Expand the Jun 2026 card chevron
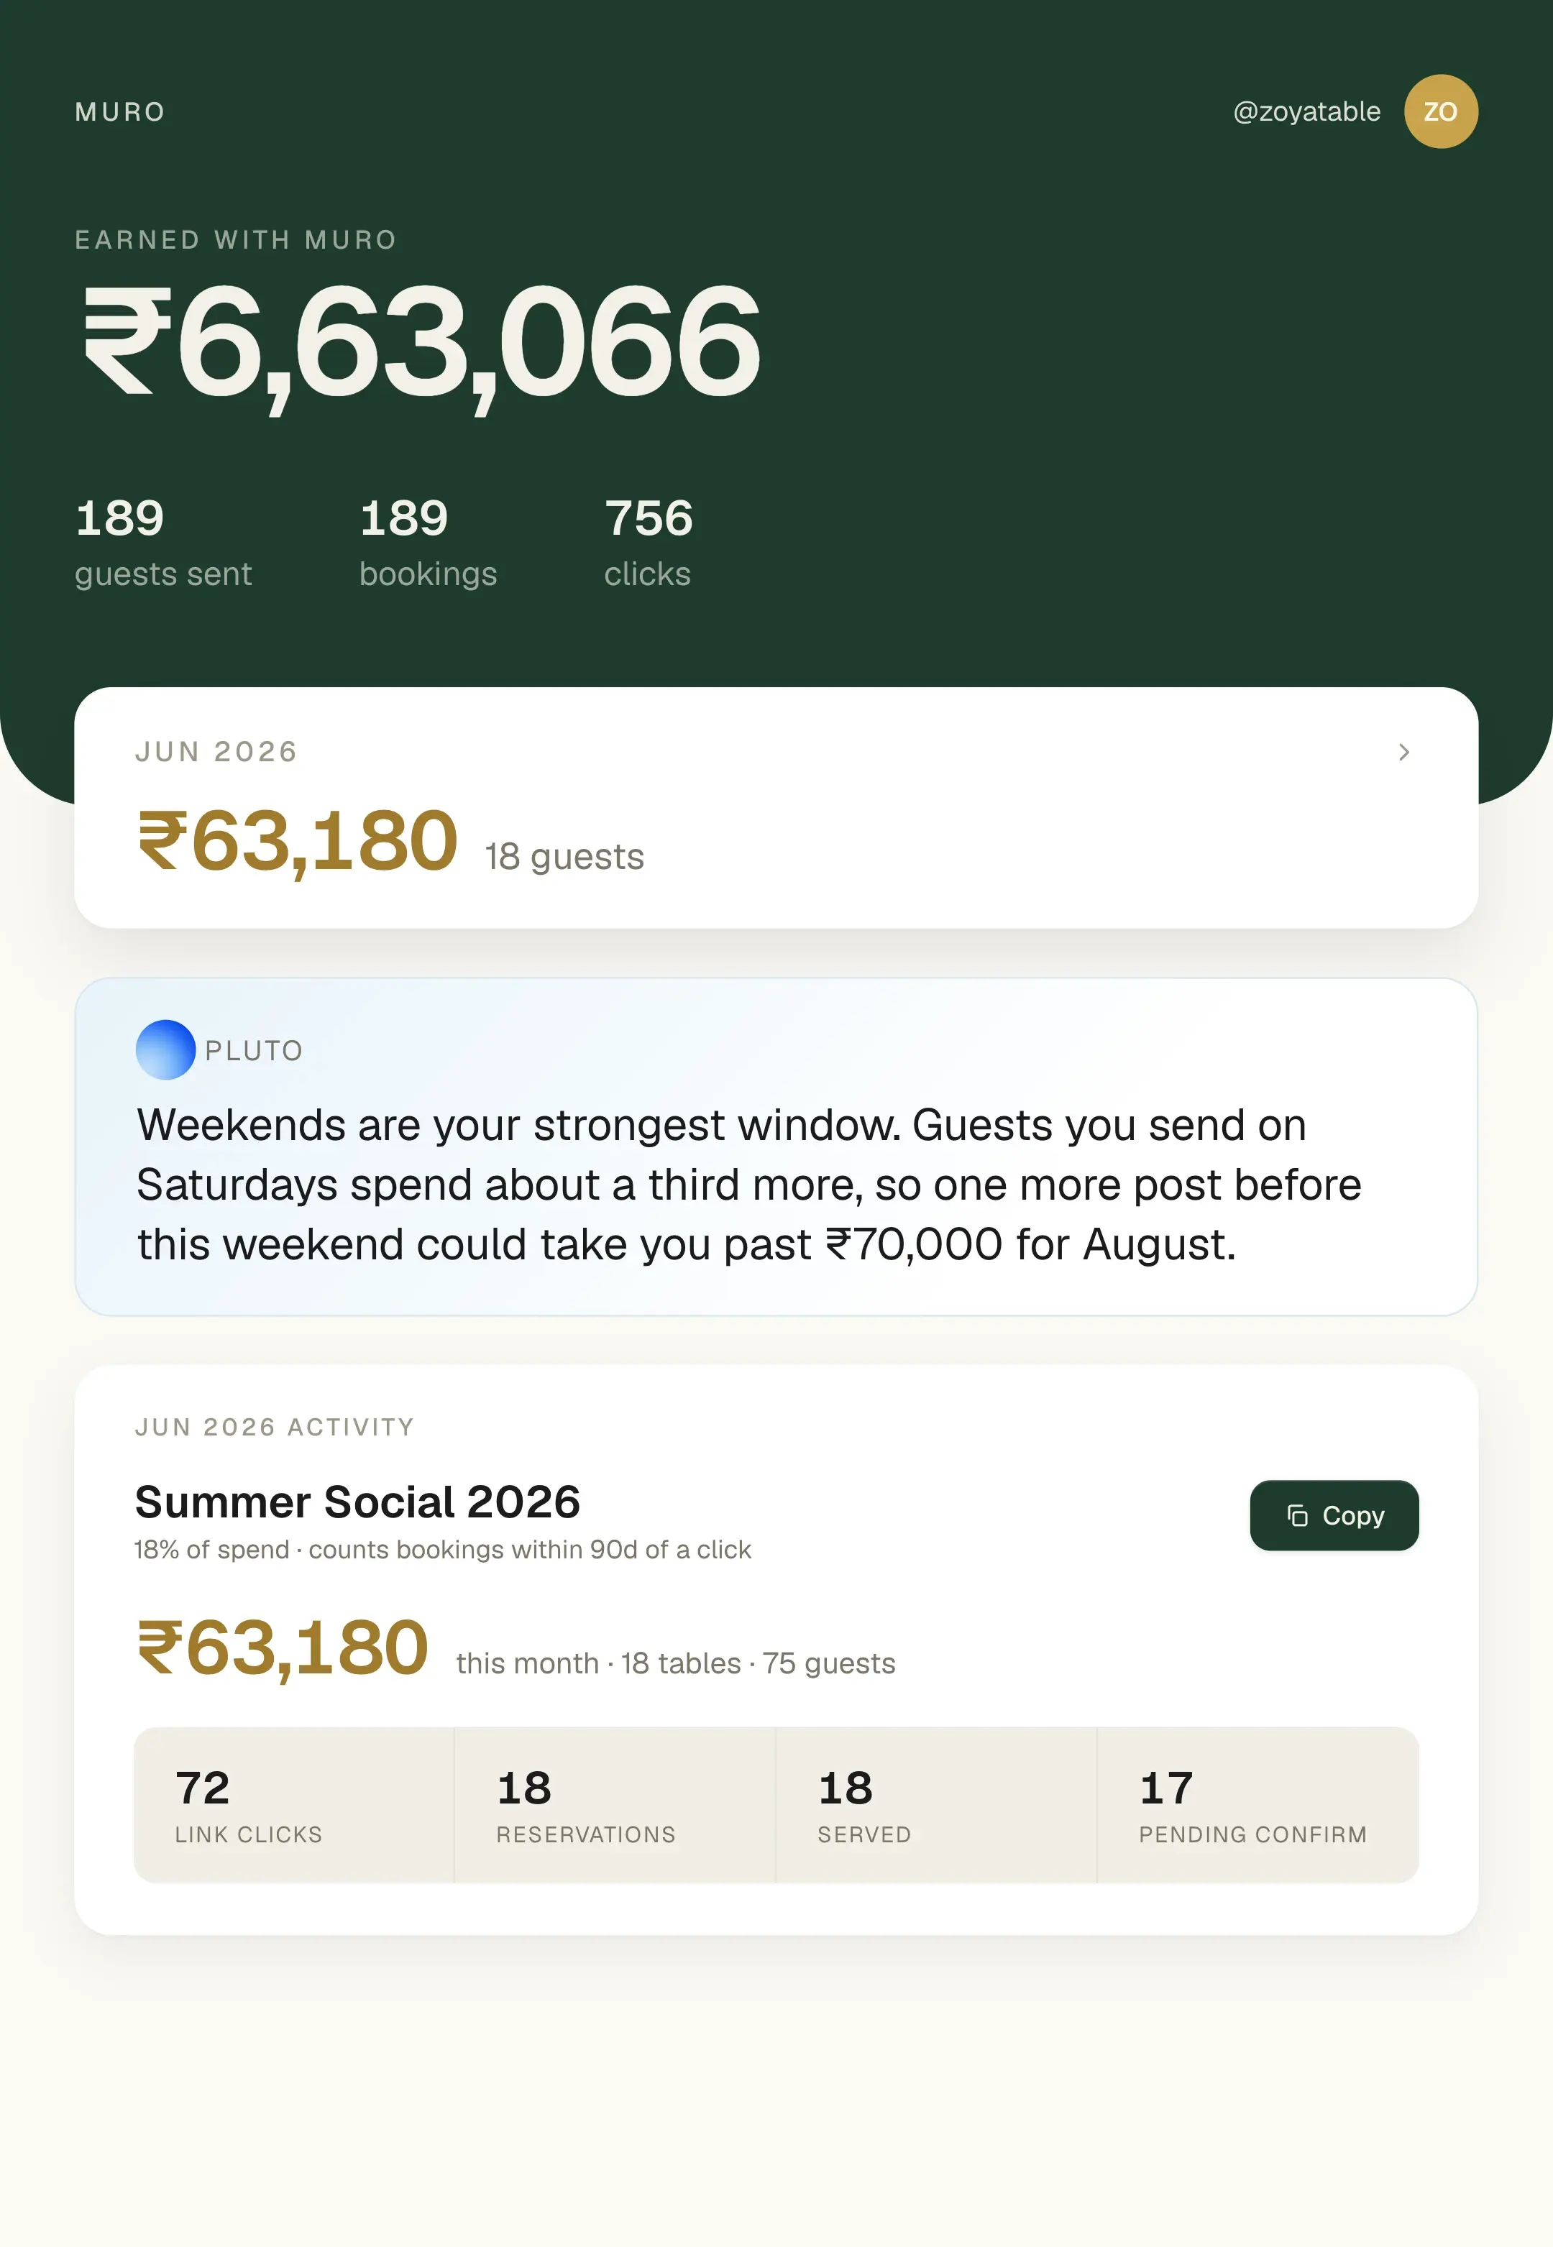 1403,752
